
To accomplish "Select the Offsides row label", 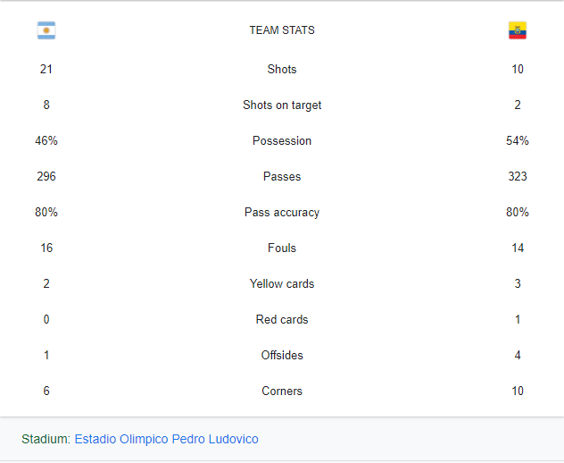I will click(282, 355).
